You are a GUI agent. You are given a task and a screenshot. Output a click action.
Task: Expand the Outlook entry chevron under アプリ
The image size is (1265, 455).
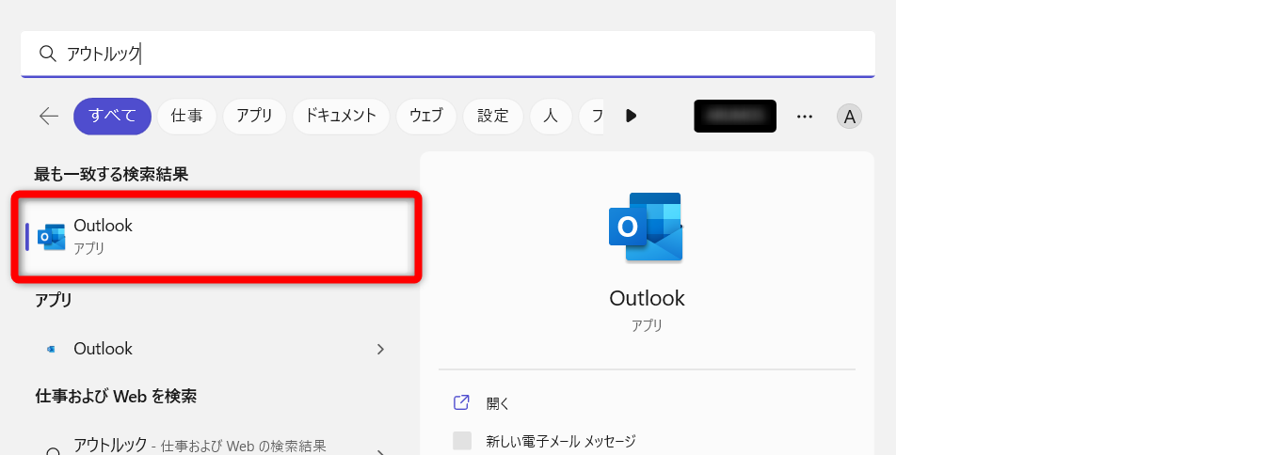coord(380,349)
